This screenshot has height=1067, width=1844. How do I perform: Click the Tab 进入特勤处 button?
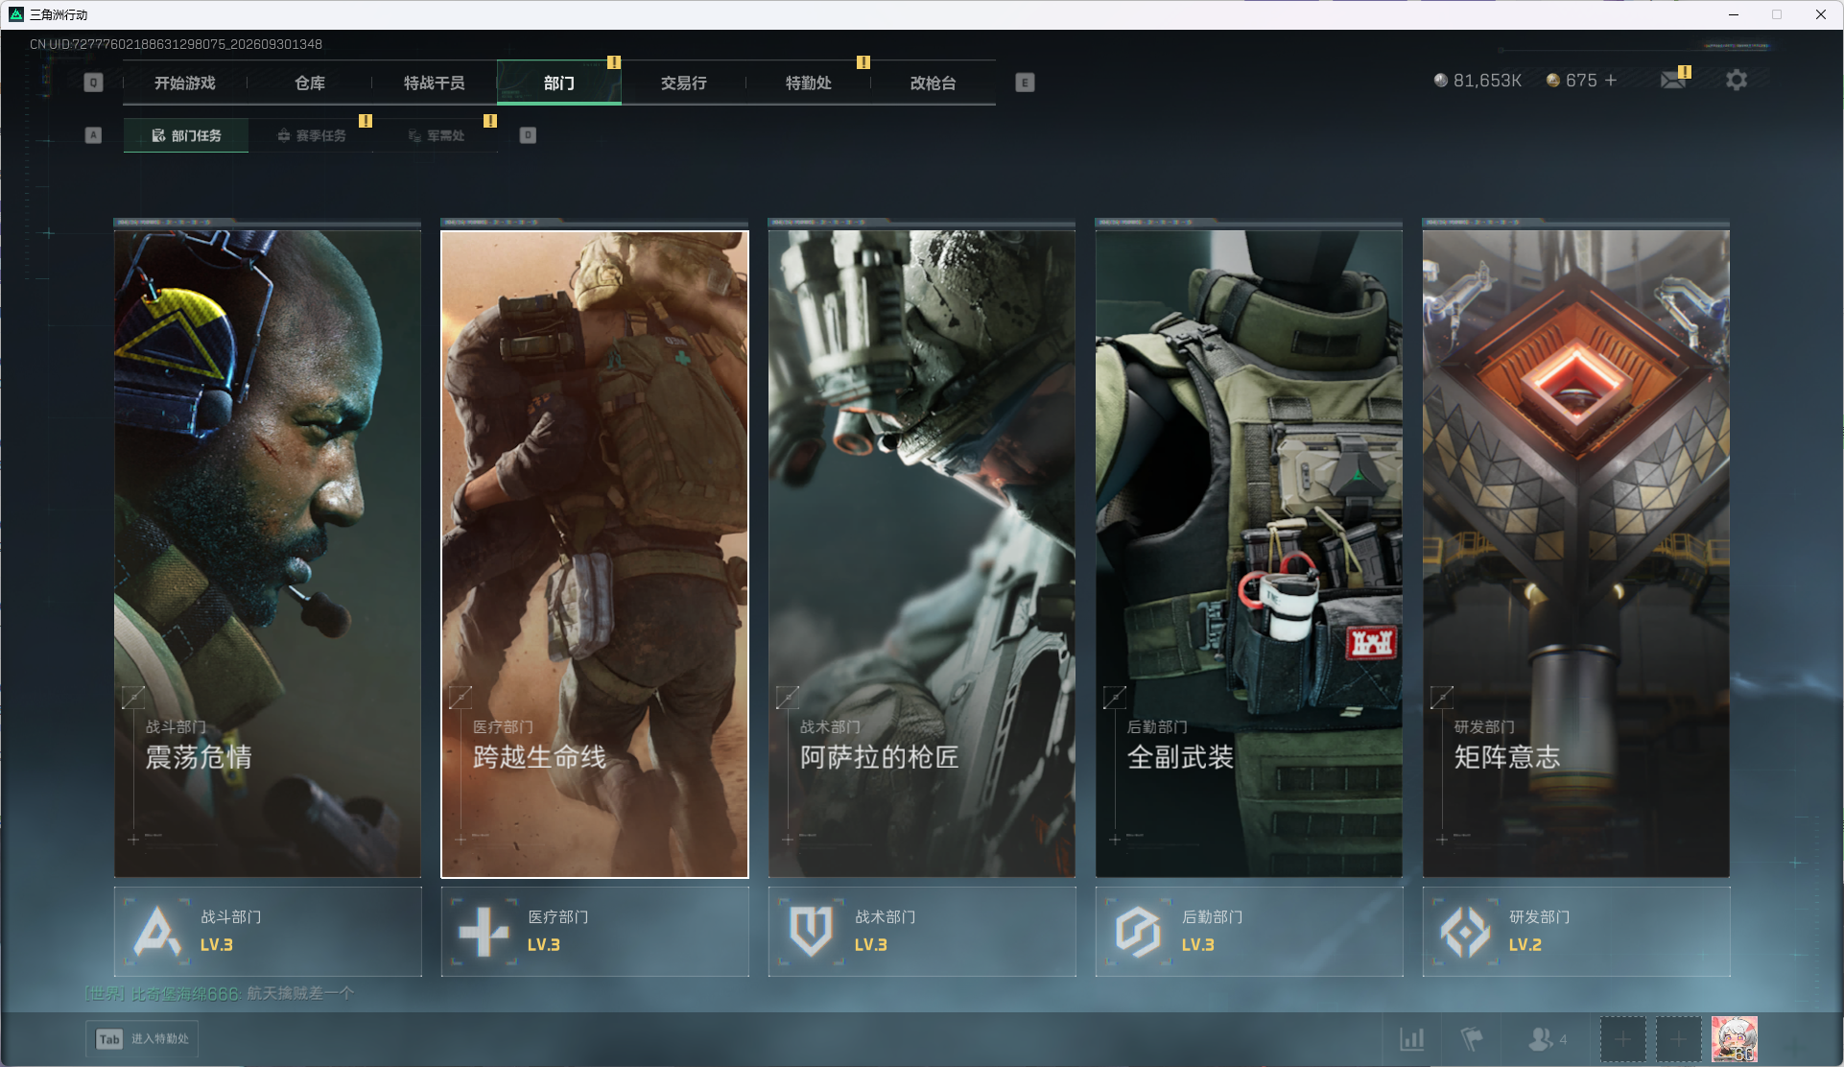(142, 1039)
